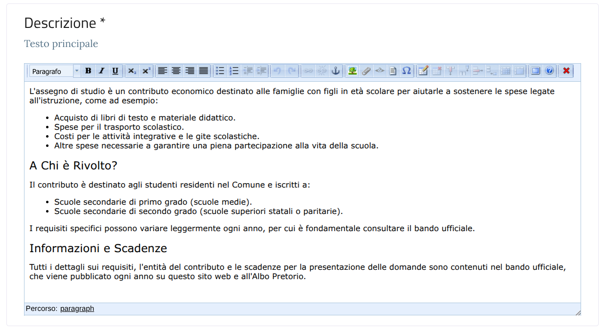The width and height of the screenshot is (609, 332).
Task: Switch editor to fullscreen mode
Action: tap(536, 71)
